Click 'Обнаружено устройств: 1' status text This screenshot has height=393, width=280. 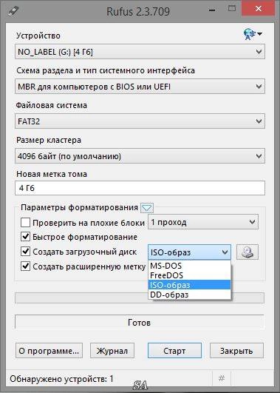click(61, 378)
